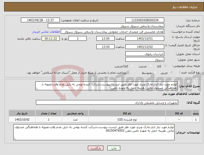Click the ردیف column header
204x155 pixels.
(196, 113)
